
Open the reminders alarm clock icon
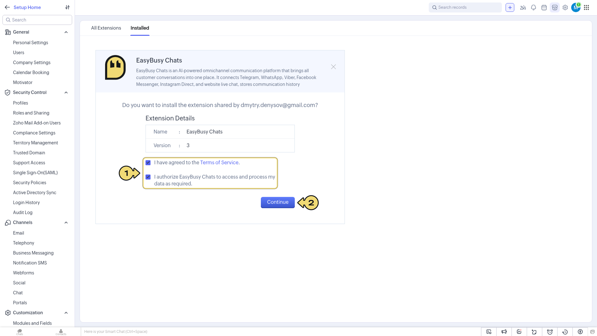[x=550, y=332]
